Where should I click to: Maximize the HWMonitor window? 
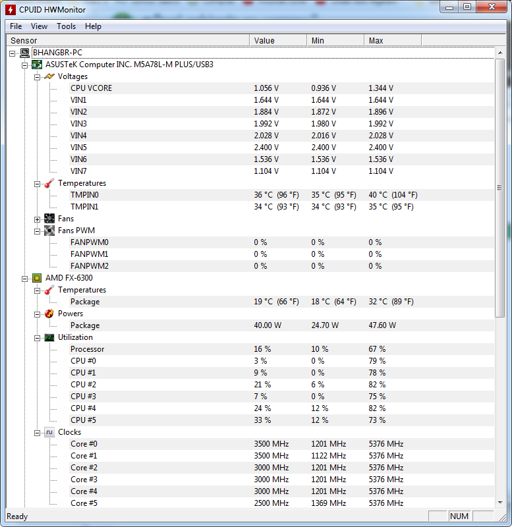(x=467, y=7)
